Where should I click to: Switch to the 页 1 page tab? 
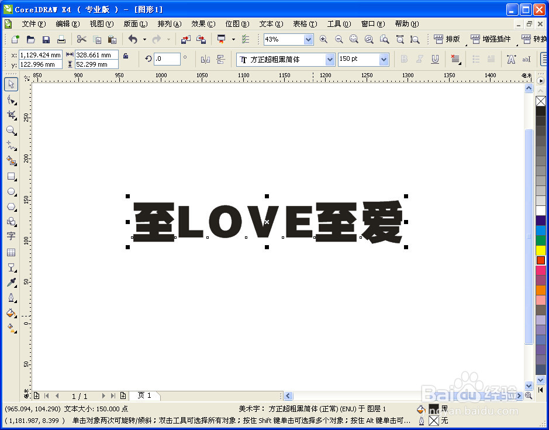[x=144, y=395]
